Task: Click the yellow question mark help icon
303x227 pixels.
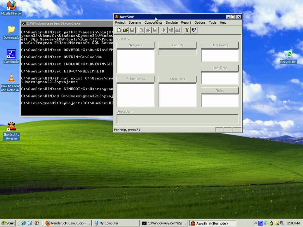Action: 187,30
